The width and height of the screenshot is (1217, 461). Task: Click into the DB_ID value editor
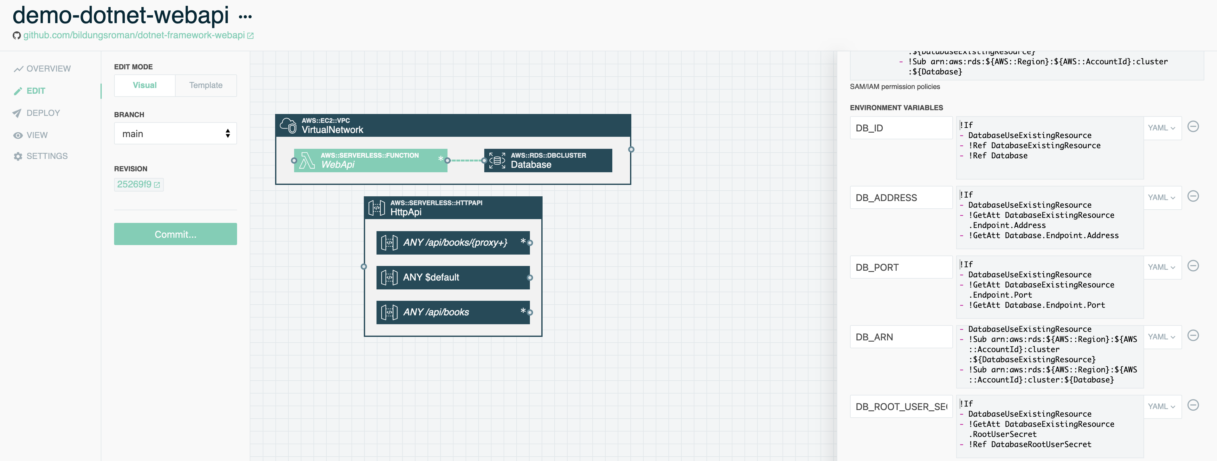(1050, 148)
